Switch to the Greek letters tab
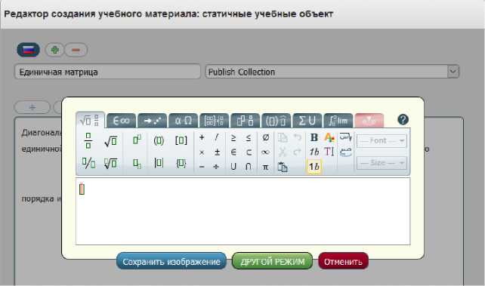Viewport: 485px width, 286px height. coord(183,121)
